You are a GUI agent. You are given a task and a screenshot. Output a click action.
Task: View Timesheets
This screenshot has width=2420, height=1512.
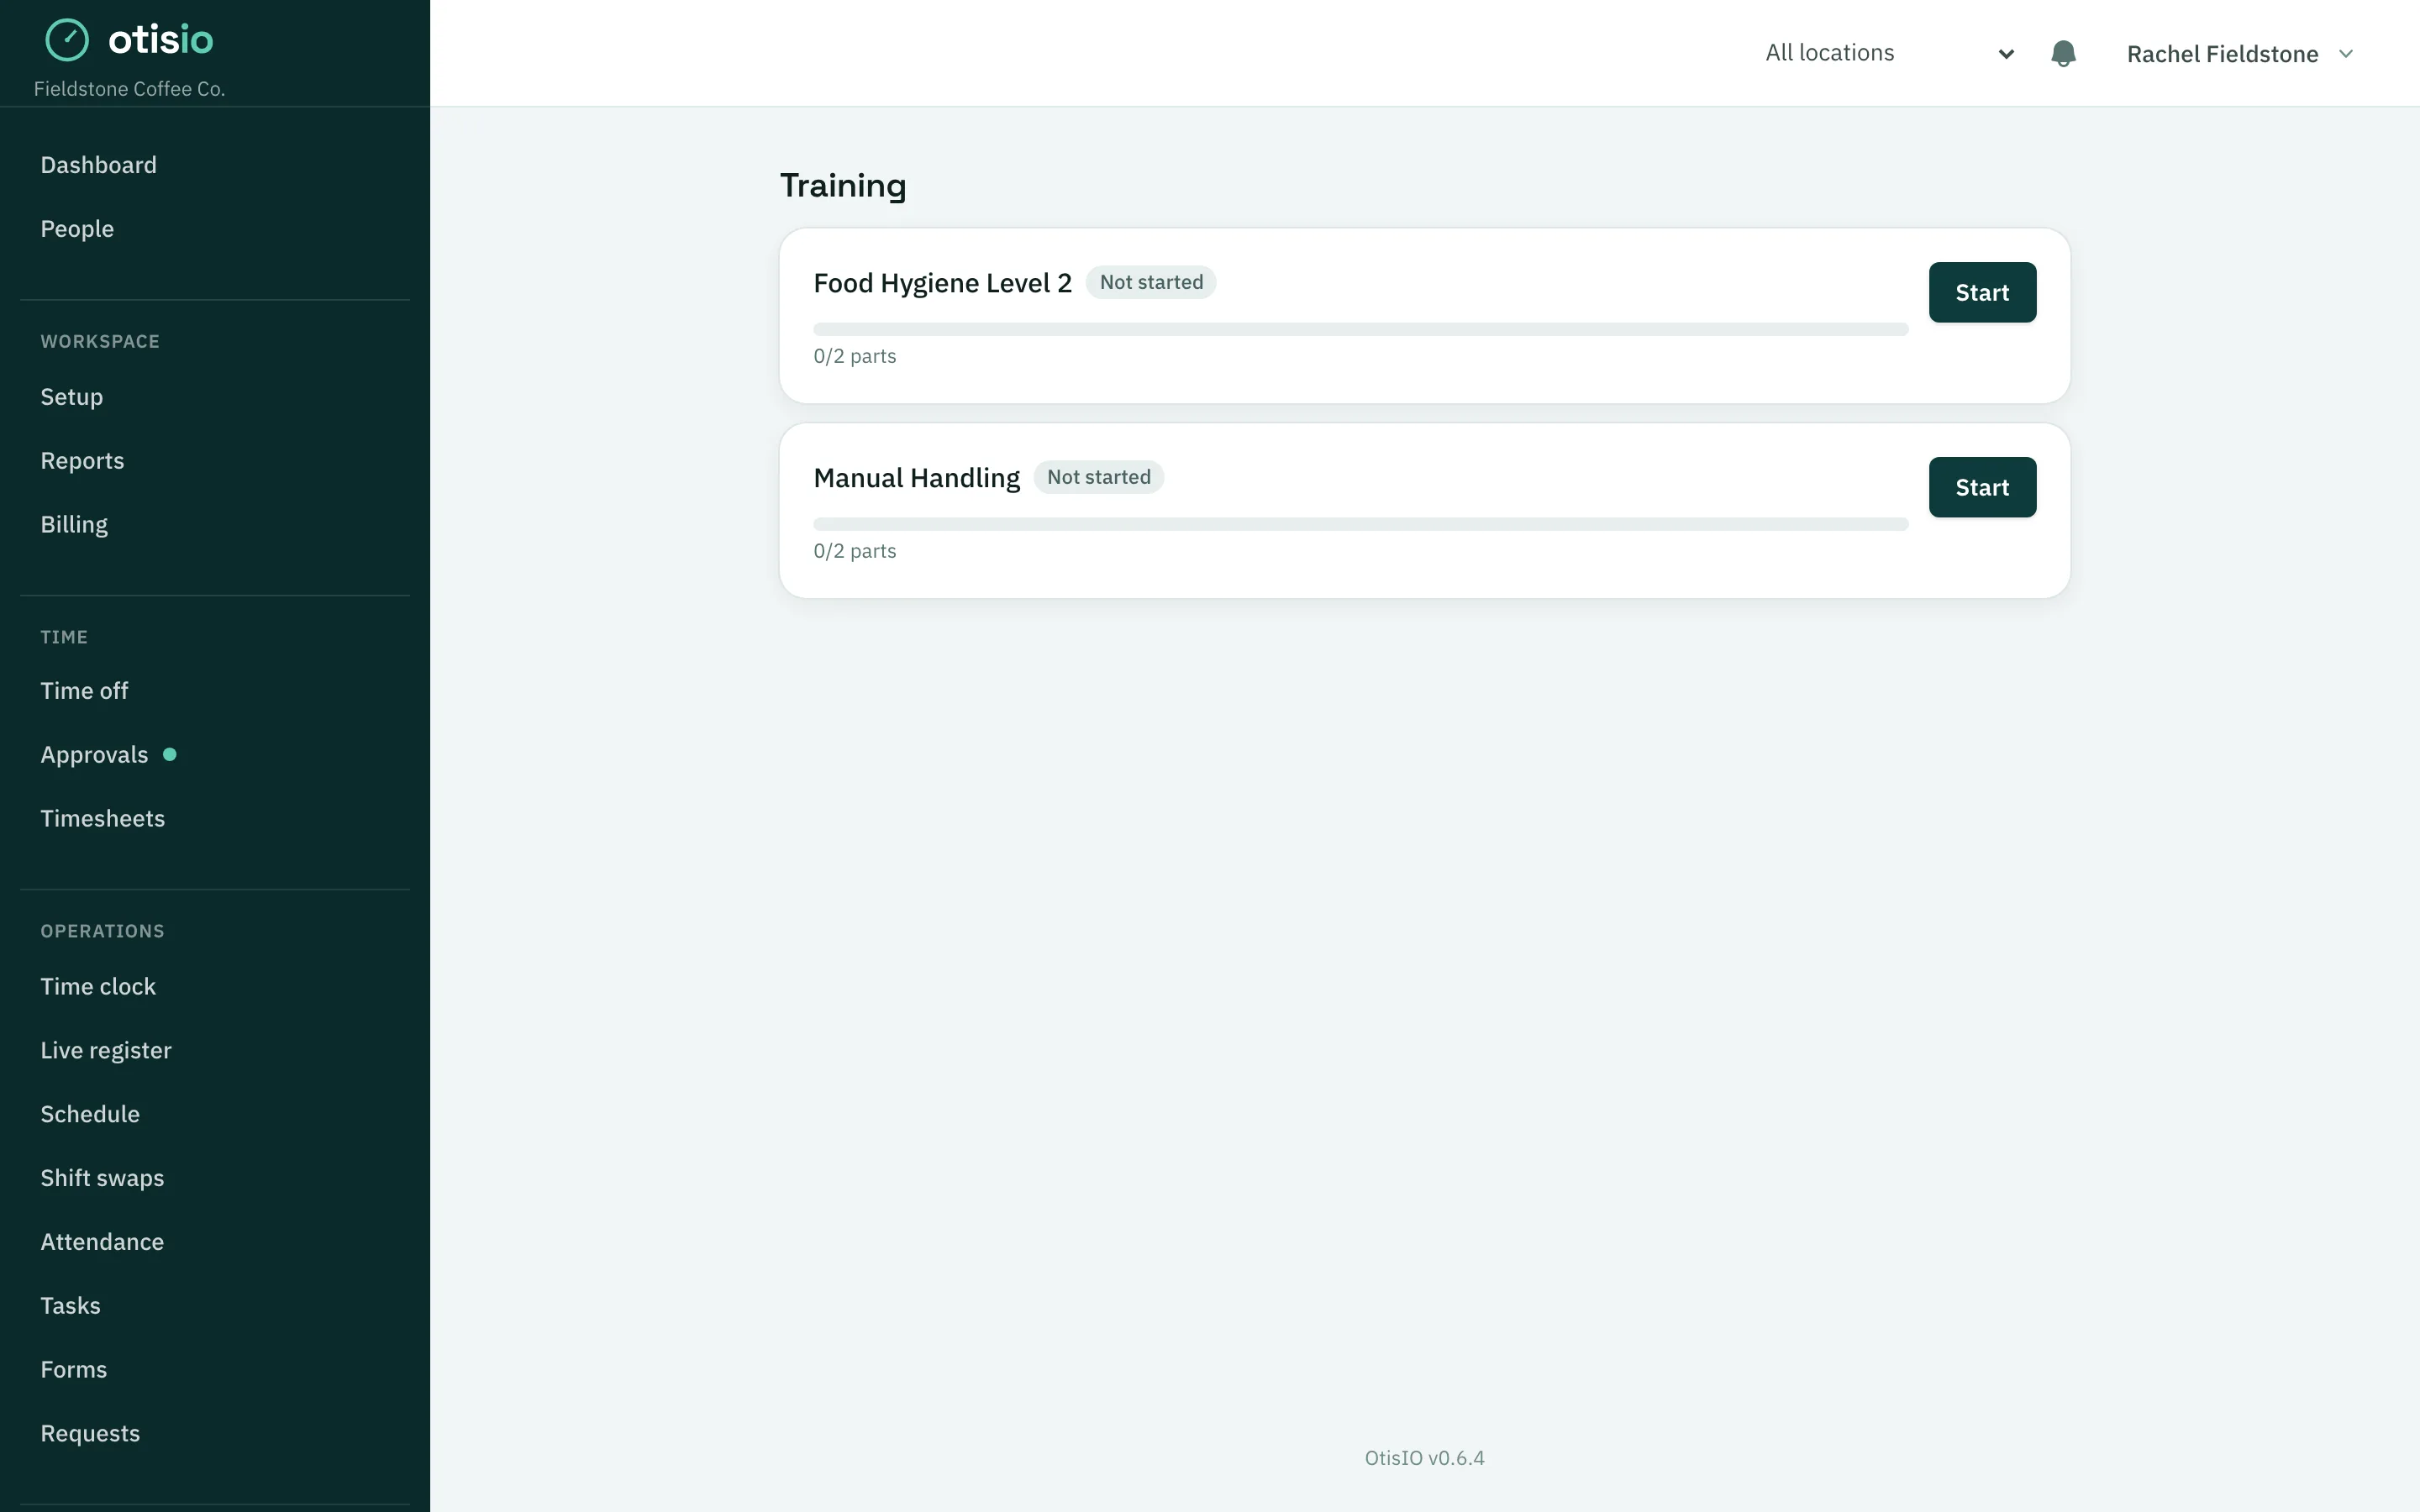pos(103,819)
